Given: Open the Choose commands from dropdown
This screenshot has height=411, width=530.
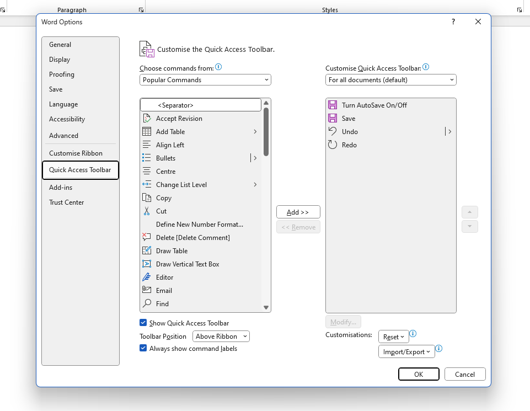Looking at the screenshot, I should [x=205, y=80].
